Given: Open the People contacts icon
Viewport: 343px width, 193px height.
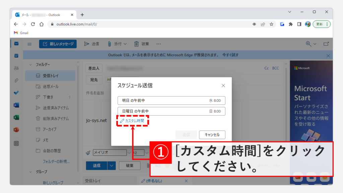Looking at the screenshot, I should [16, 68].
